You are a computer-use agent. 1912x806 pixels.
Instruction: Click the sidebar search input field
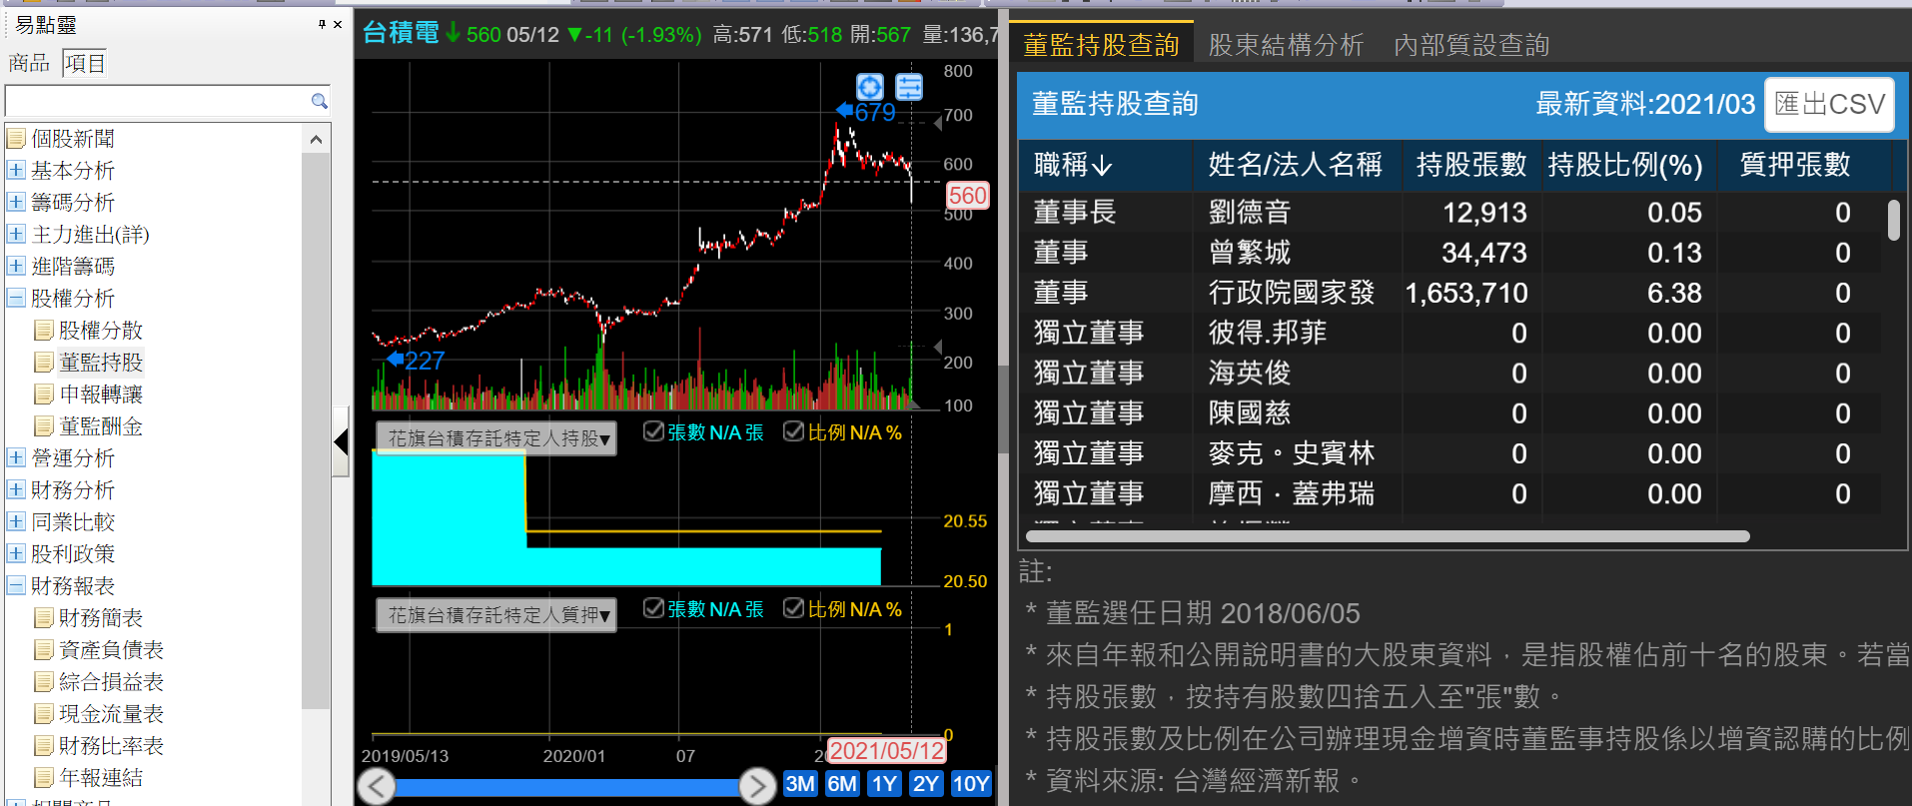click(158, 101)
